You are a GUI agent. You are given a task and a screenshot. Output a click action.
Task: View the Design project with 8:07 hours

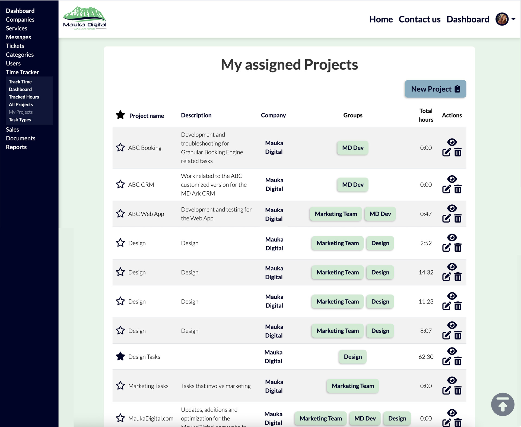click(452, 325)
